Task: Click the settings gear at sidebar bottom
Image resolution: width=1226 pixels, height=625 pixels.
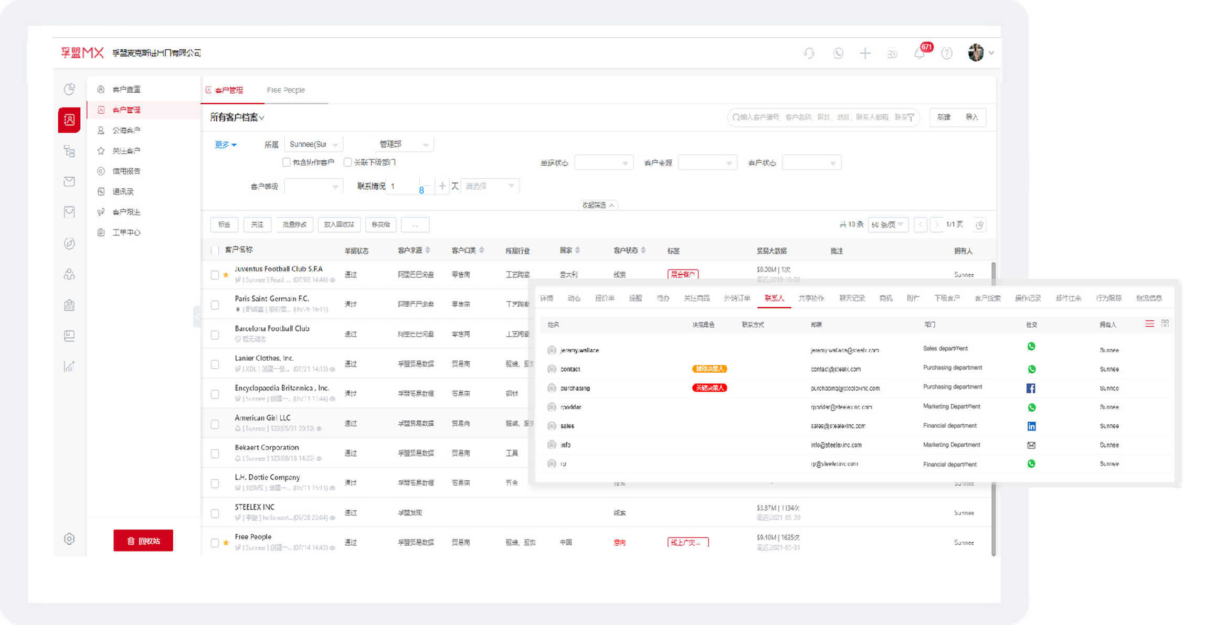Action: coord(69,538)
